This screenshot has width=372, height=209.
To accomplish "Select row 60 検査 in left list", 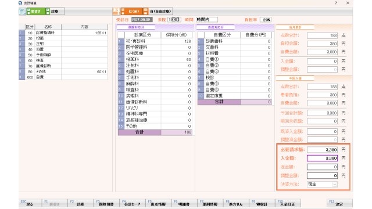I will [63, 60].
